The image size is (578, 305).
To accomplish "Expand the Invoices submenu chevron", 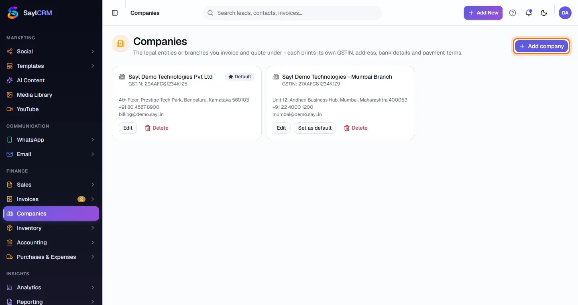I will coord(93,199).
